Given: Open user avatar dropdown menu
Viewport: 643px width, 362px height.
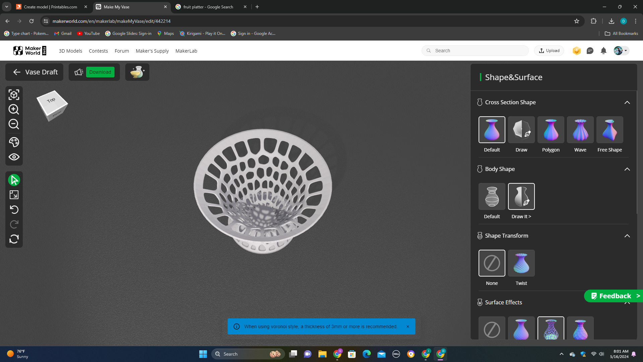Looking at the screenshot, I should (x=621, y=51).
